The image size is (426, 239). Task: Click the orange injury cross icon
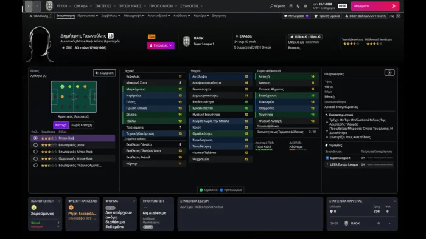(x=71, y=207)
